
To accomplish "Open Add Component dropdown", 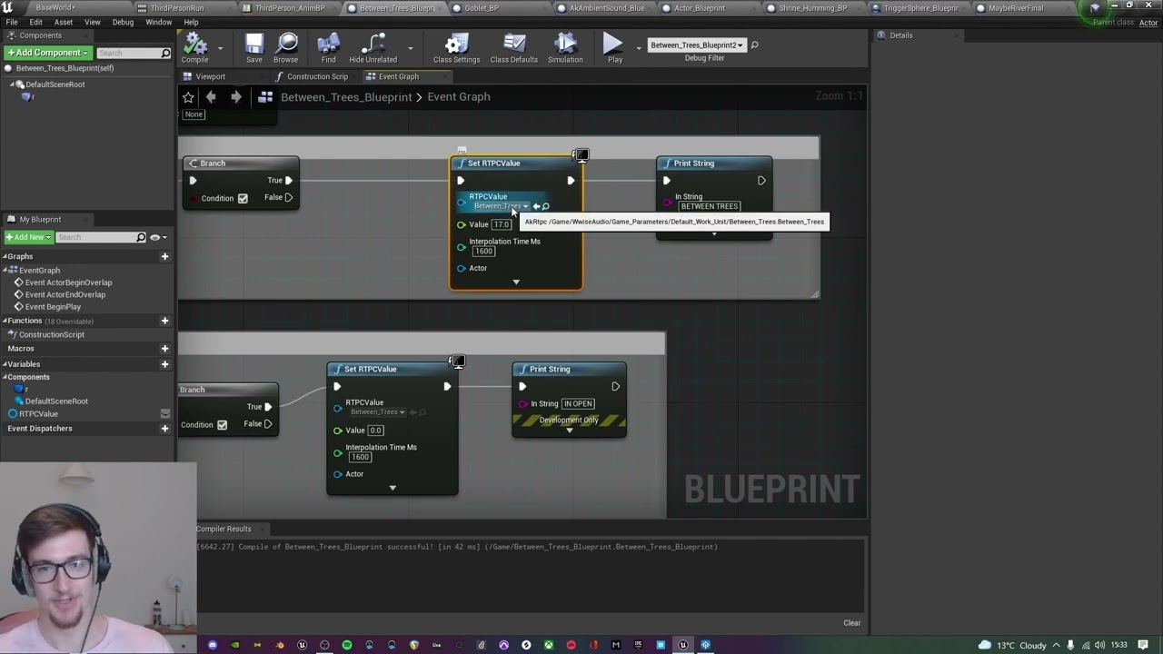I will point(48,53).
